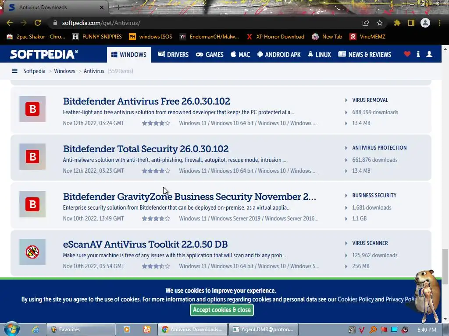The width and height of the screenshot is (449, 336).
Task: Open the hamburger menu beside the breadcrumb
Action: 14,71
